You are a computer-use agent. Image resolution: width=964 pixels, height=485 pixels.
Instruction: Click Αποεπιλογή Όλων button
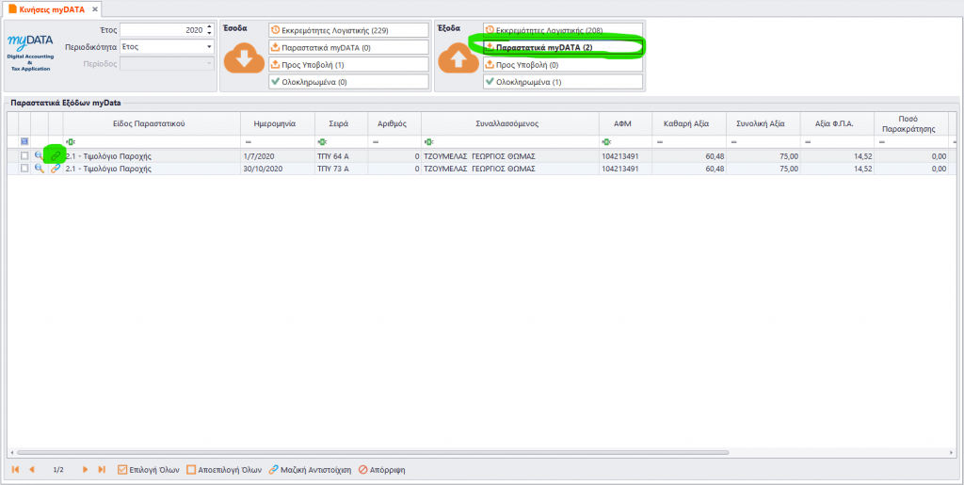[225, 470]
